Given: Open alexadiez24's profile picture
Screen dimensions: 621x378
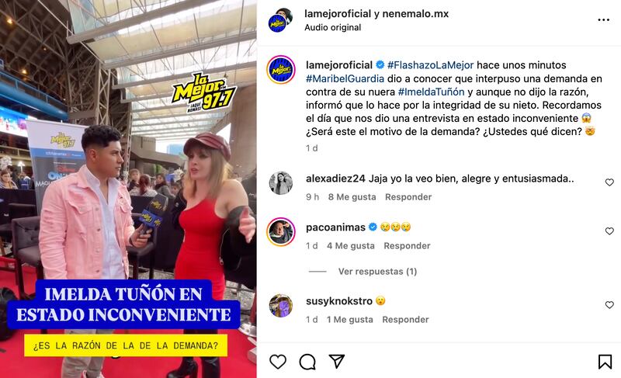Looking at the screenshot, I should coord(281,183).
